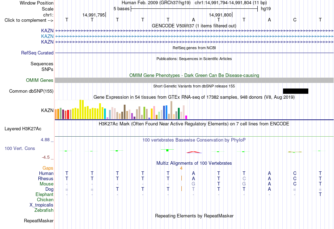Screen dimensions: 334x229
Task: Click the 'Click to complement -->' label
Action: (x=29, y=20)
